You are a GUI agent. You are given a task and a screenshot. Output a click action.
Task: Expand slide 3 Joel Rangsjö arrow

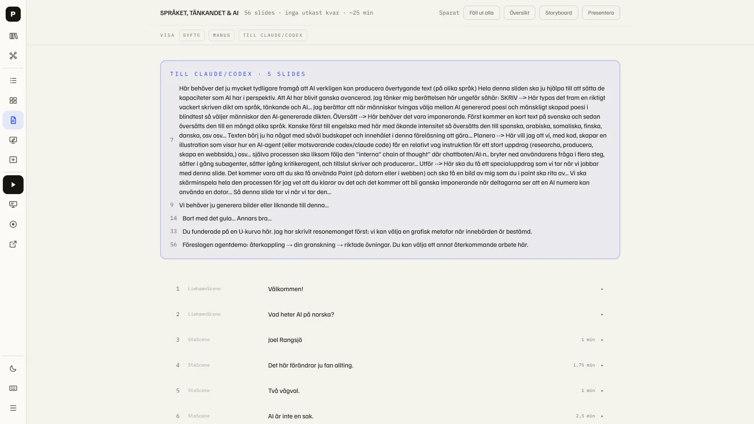pyautogui.click(x=602, y=340)
